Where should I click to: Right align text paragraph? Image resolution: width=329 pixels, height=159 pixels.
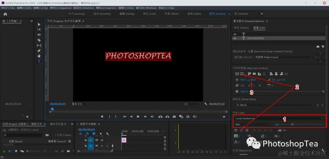(247, 130)
